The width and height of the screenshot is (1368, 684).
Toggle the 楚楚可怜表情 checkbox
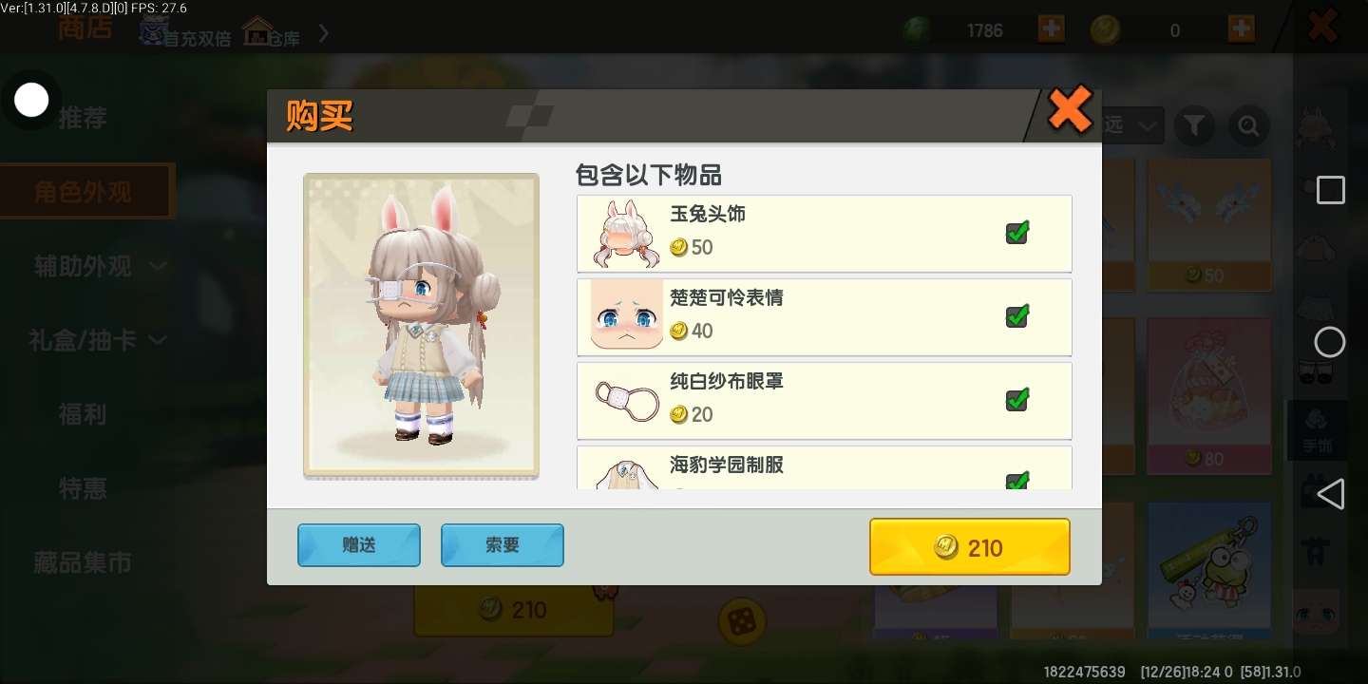tap(1017, 315)
